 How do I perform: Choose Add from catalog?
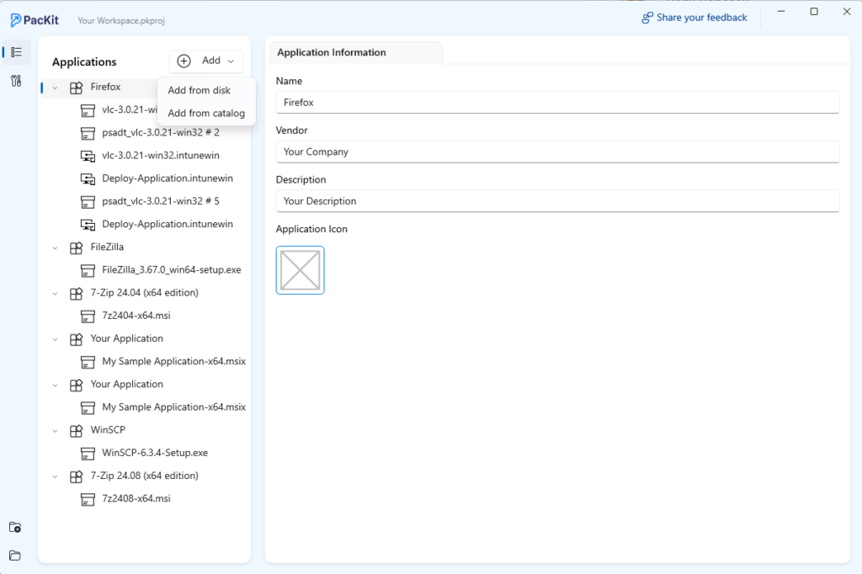point(206,114)
